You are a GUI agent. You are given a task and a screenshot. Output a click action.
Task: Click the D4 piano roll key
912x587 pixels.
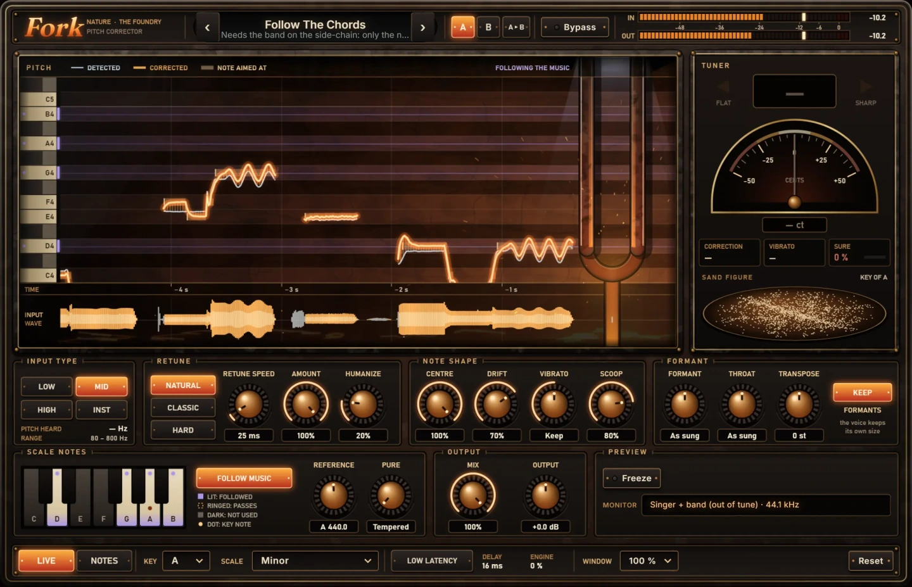(39, 246)
